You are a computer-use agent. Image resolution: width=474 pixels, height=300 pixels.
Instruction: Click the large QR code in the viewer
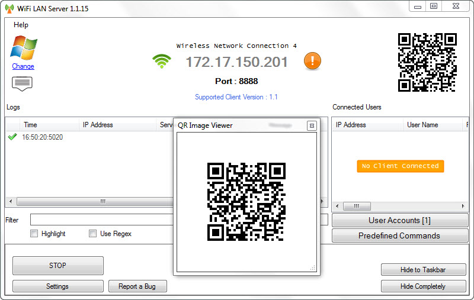(246, 202)
